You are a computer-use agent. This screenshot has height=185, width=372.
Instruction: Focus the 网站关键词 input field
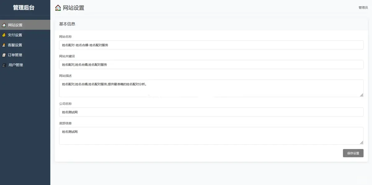point(211,65)
